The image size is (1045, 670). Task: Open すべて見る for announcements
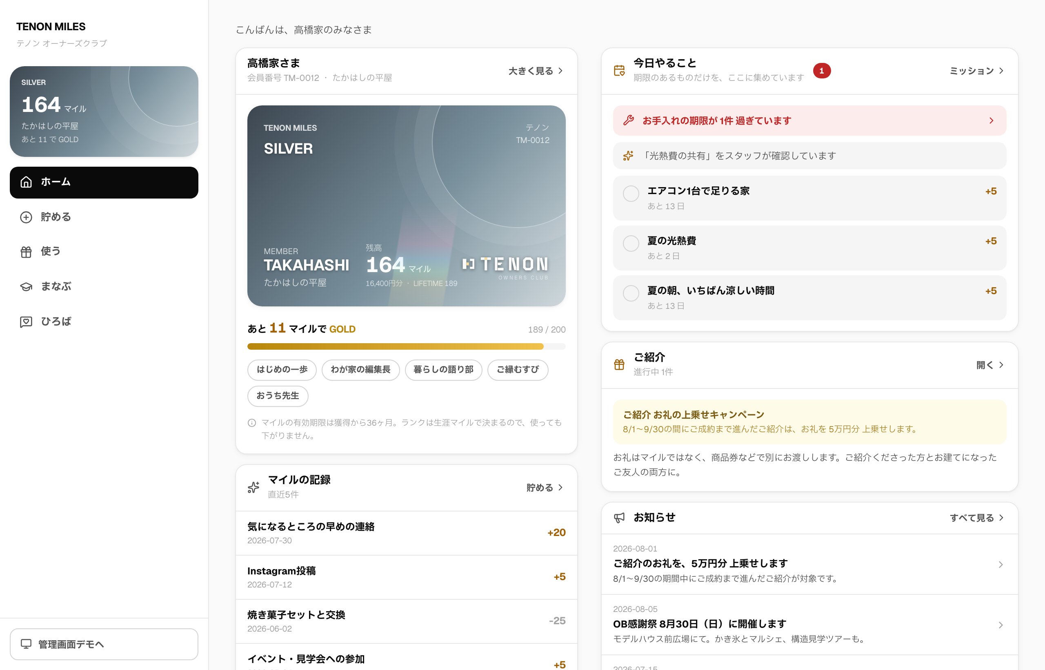976,518
